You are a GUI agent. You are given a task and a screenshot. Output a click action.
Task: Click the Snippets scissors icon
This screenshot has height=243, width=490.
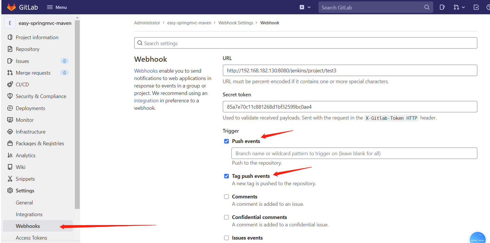(10, 179)
